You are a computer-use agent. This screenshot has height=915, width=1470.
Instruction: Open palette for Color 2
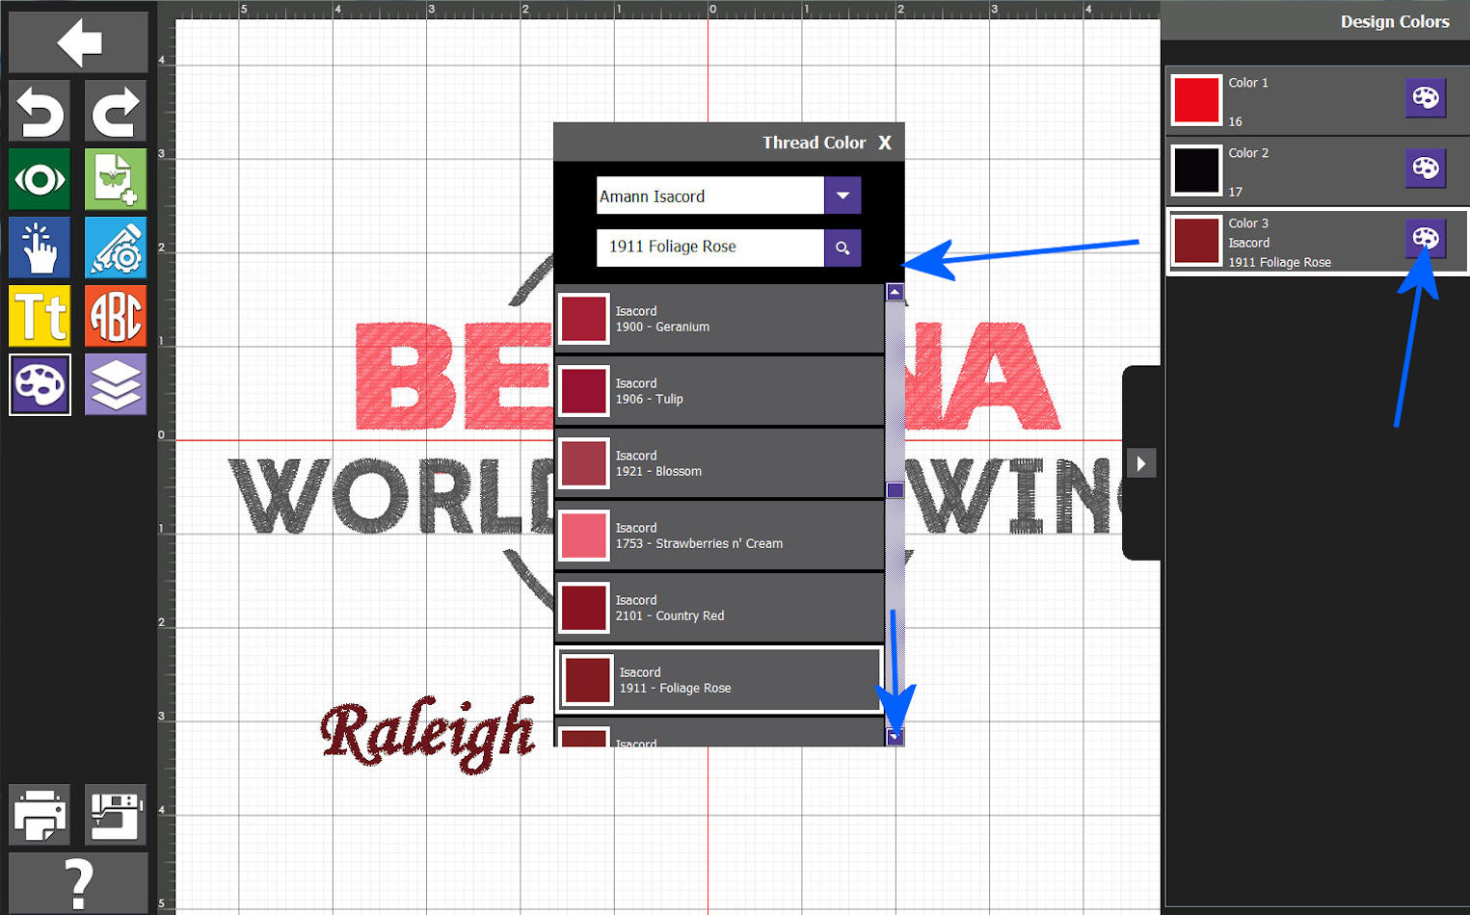coord(1426,168)
